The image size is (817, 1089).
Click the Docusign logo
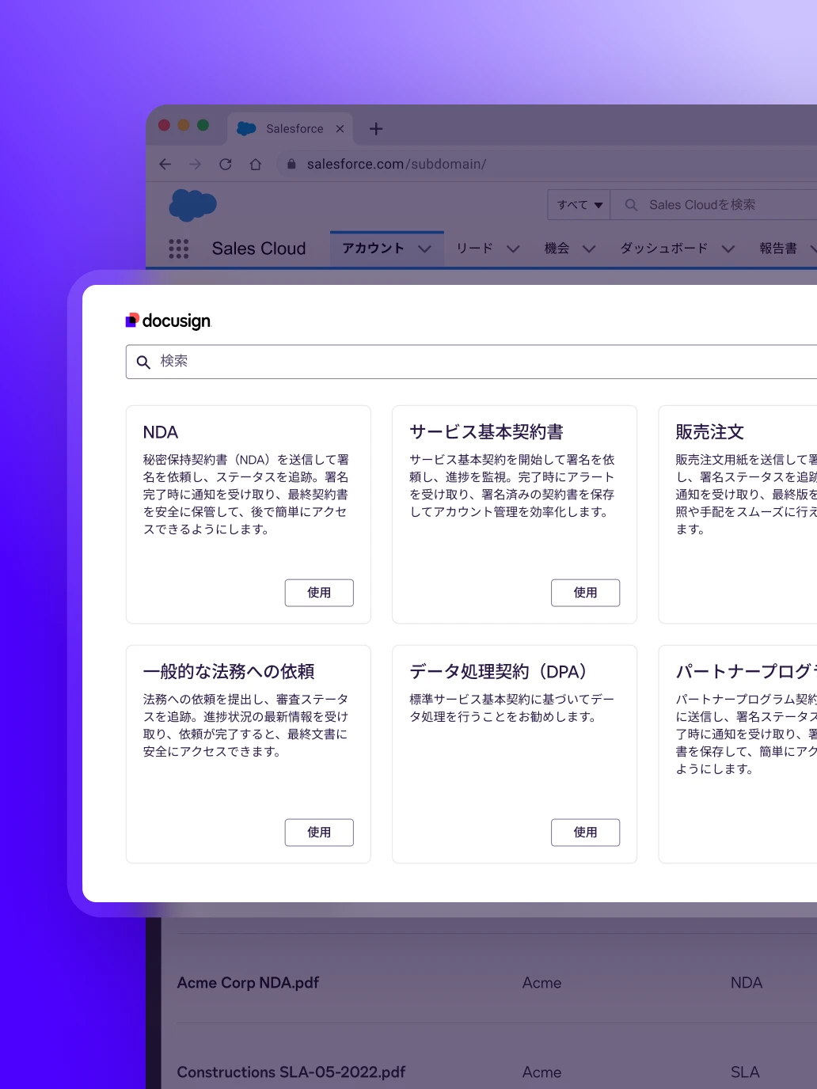pos(169,321)
